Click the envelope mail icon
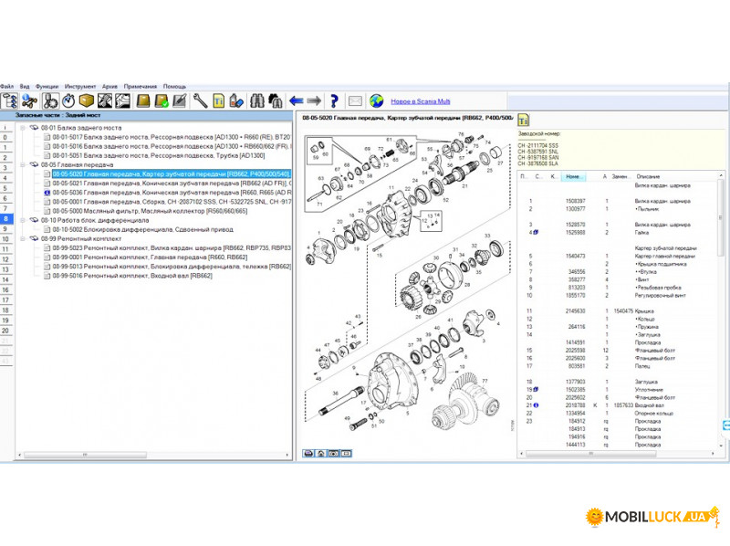The width and height of the screenshot is (730, 546). tap(355, 100)
